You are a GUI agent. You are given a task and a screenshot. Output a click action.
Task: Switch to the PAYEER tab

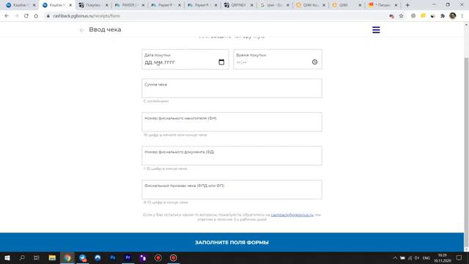click(x=129, y=5)
